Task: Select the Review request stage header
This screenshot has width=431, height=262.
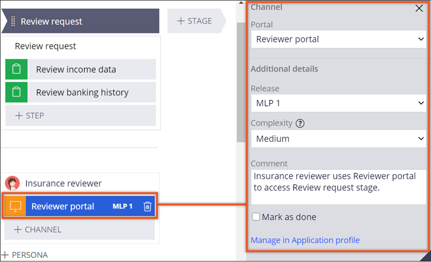Action: tap(82, 22)
